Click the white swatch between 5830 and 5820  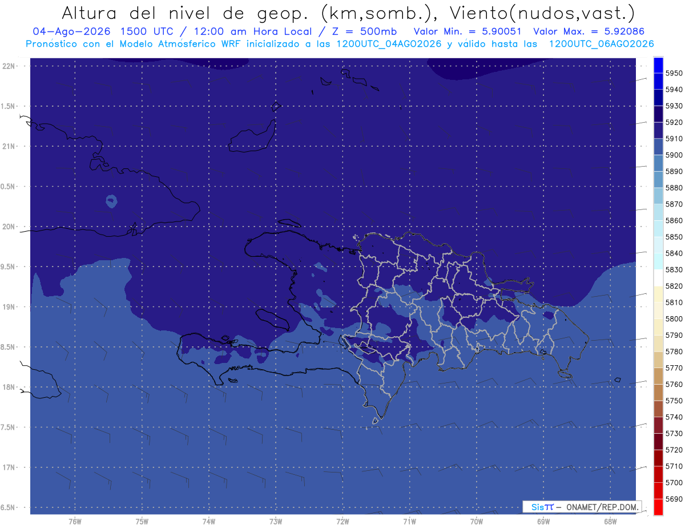click(658, 278)
